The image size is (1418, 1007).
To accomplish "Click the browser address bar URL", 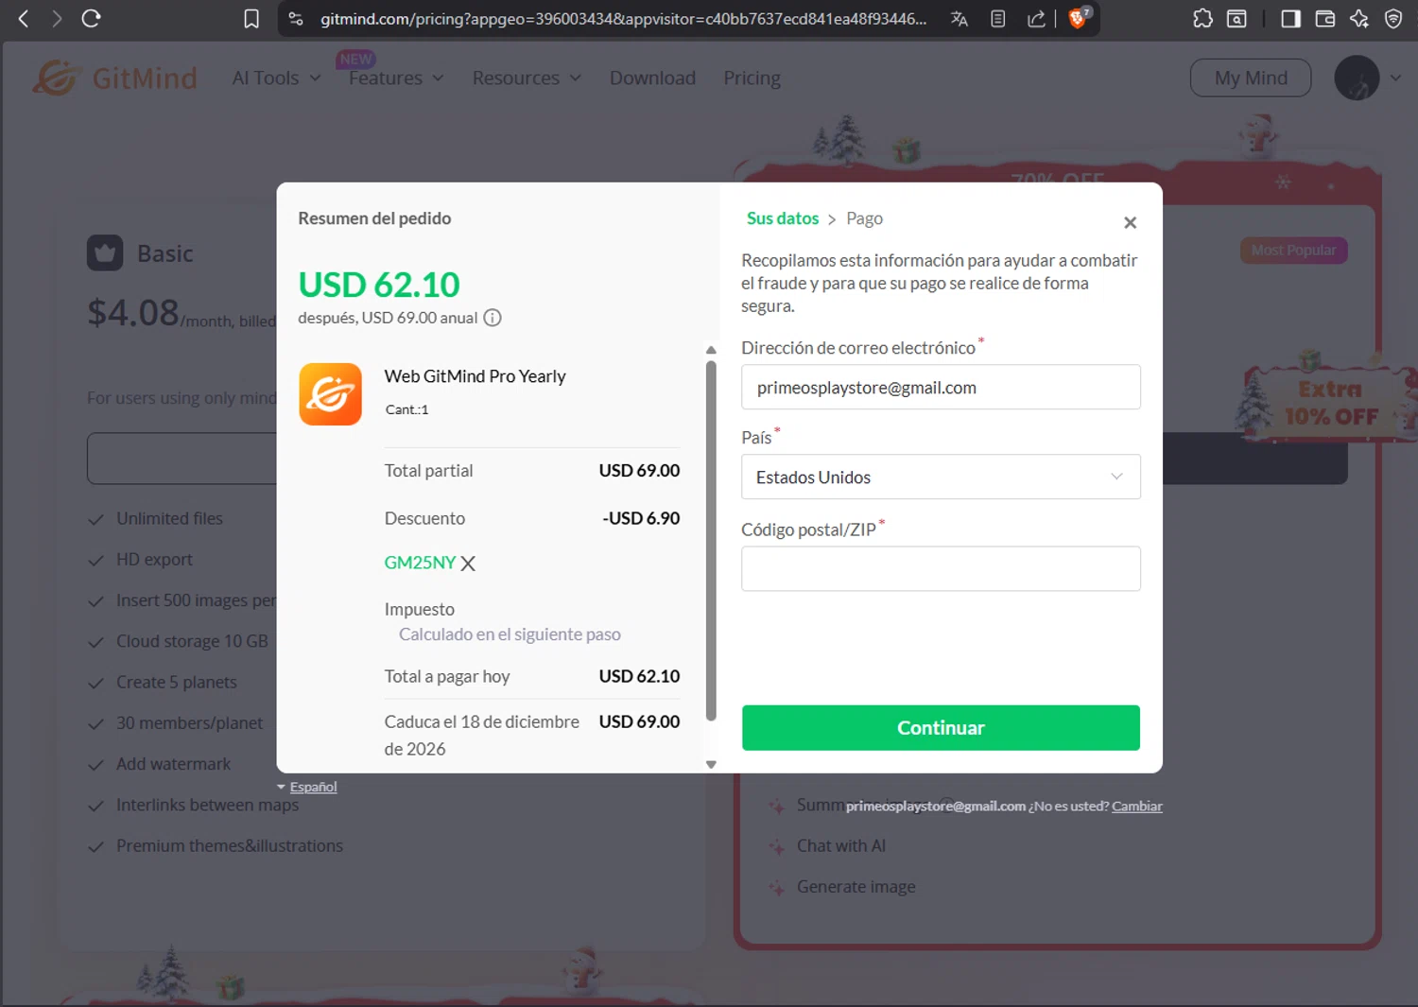I will (x=623, y=19).
